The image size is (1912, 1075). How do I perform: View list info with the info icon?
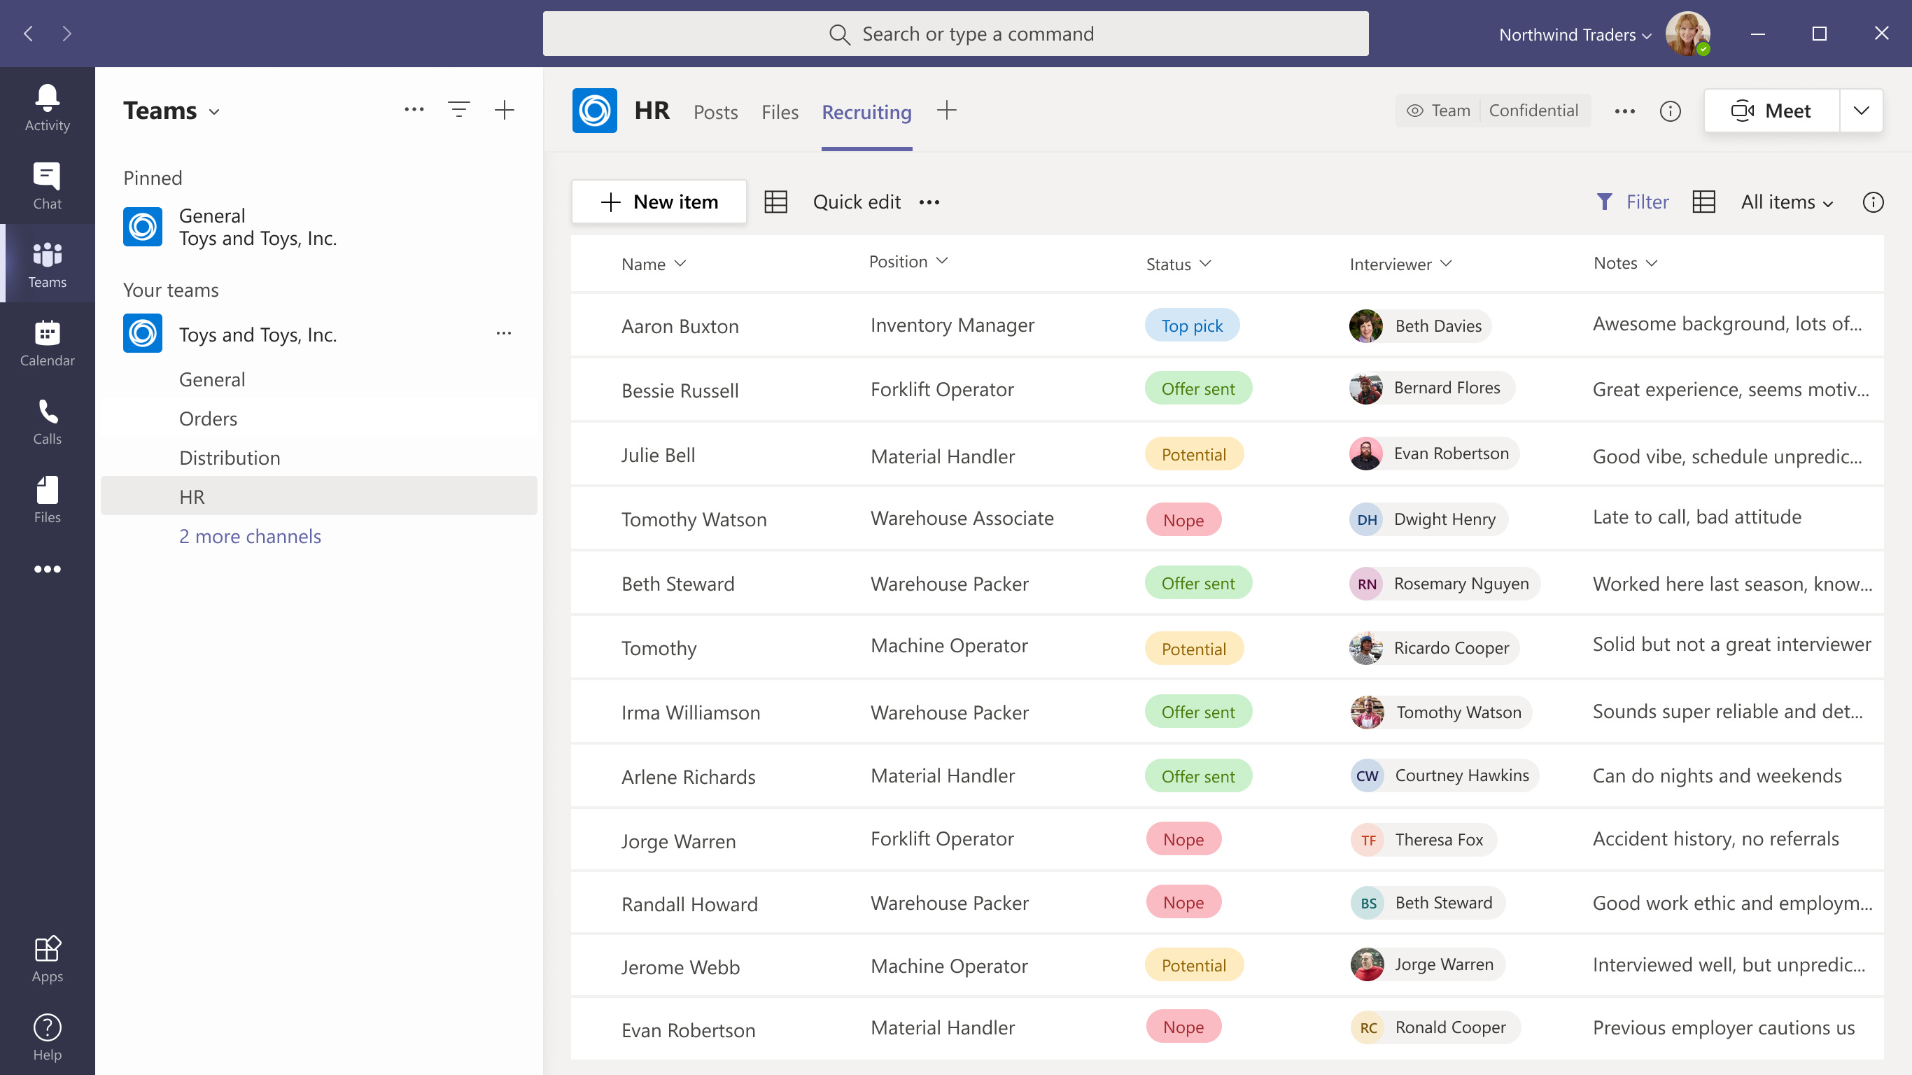1874,202
